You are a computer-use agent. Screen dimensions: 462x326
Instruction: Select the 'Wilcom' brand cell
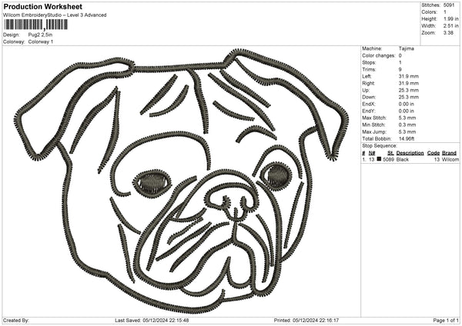(450, 159)
